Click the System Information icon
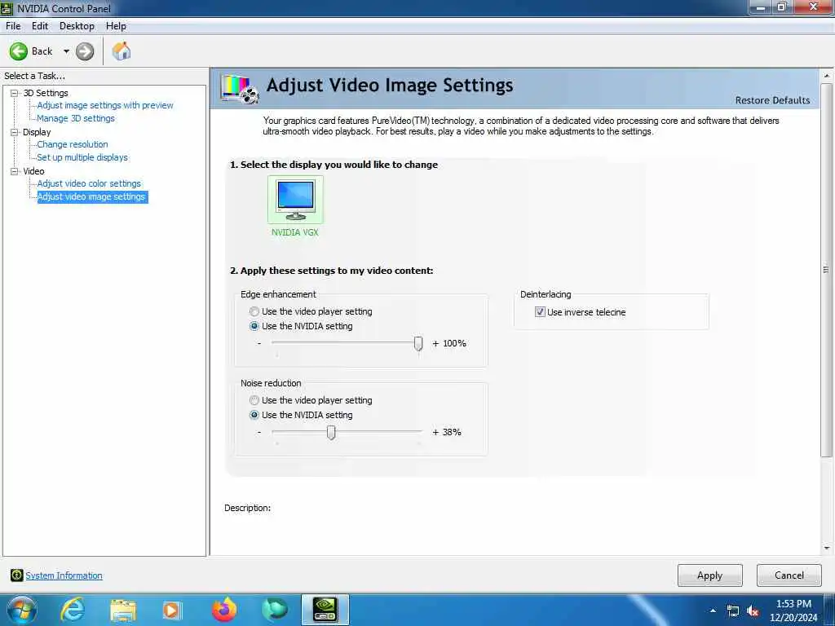Viewport: 835px width, 626px height. click(16, 575)
